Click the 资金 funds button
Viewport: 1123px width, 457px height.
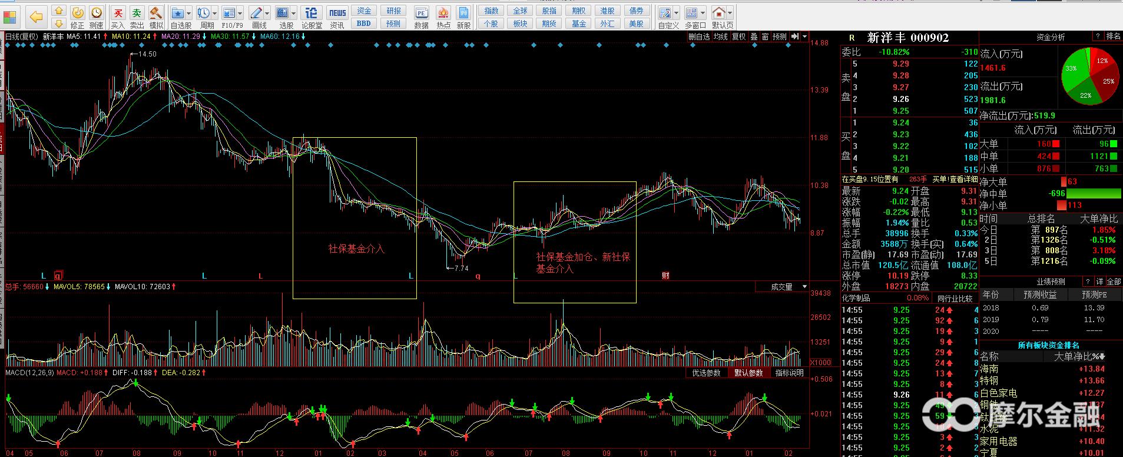coord(364,11)
